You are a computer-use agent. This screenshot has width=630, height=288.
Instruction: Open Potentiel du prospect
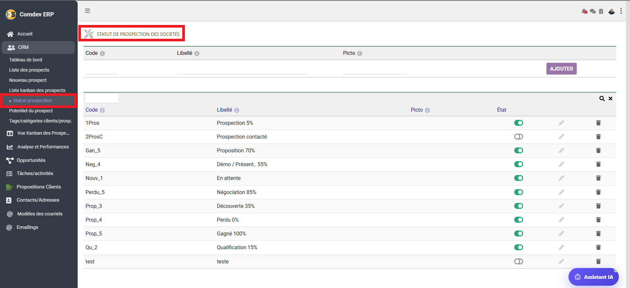[x=31, y=111]
